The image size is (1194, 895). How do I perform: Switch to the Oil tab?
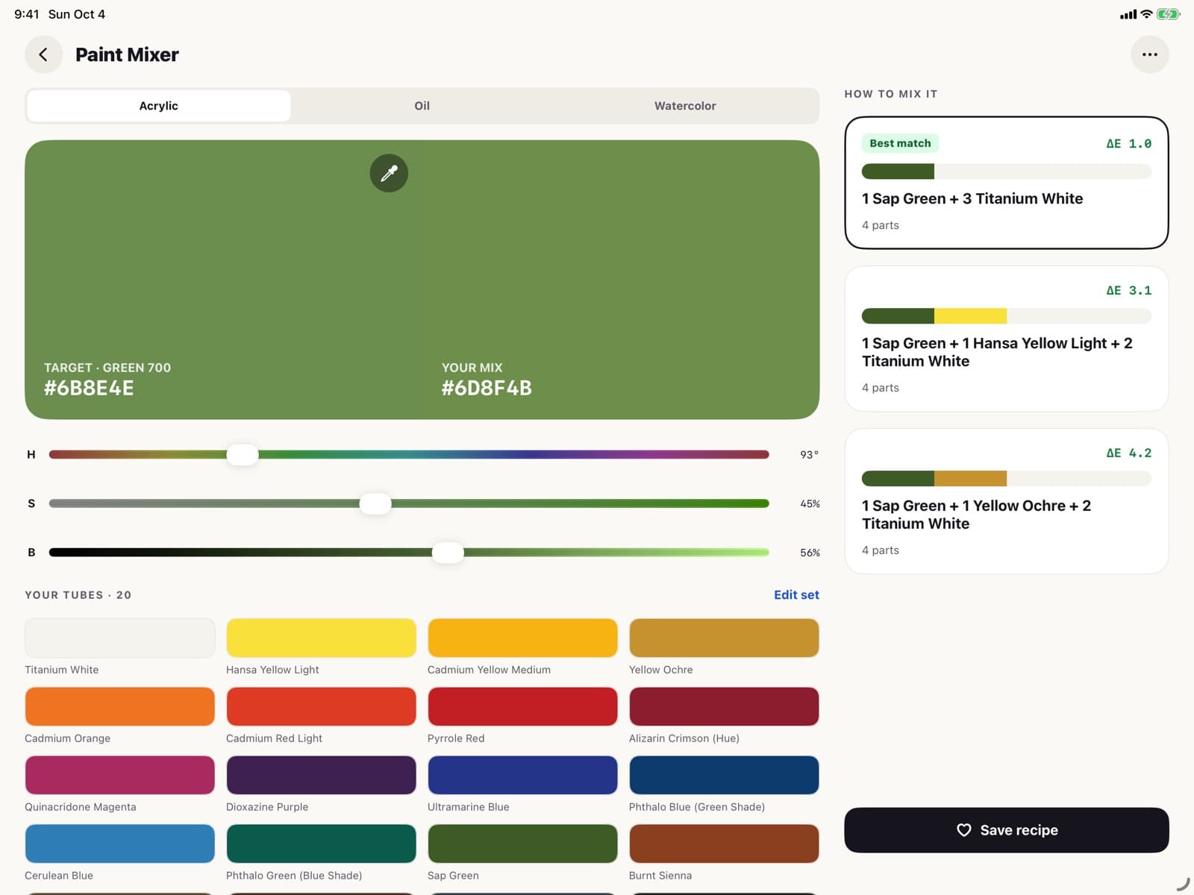(422, 106)
